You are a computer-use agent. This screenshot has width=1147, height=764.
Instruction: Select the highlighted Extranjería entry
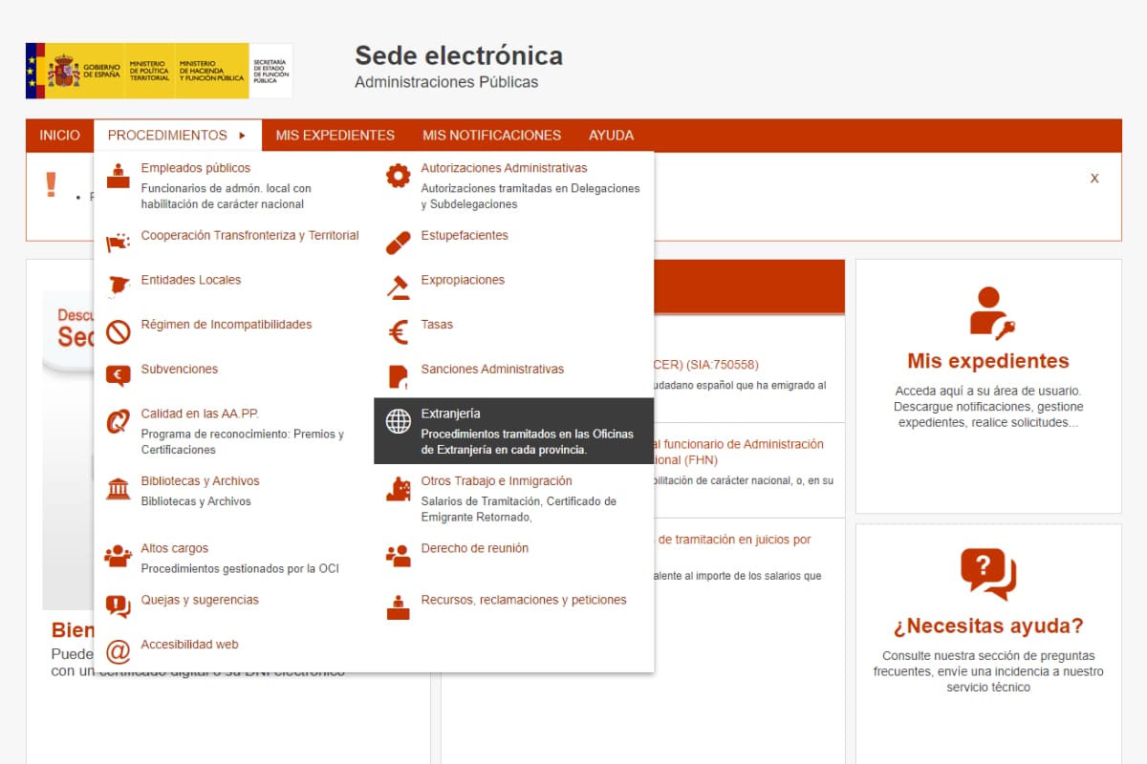click(x=514, y=431)
